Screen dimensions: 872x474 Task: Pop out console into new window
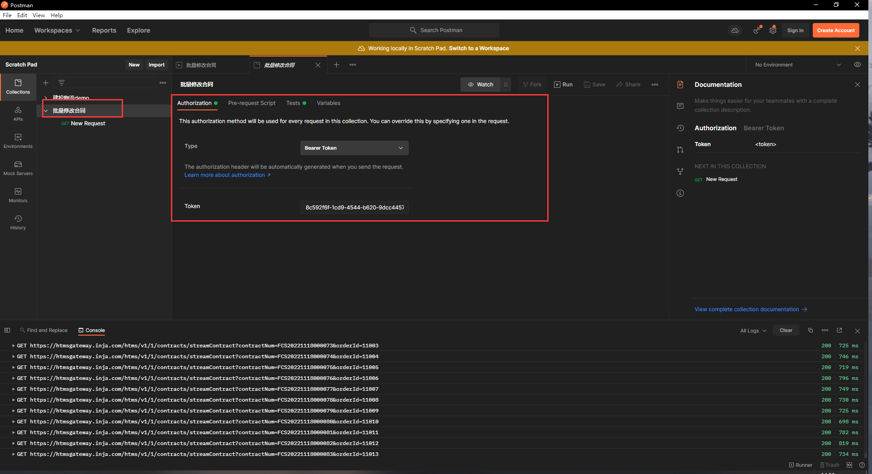pyautogui.click(x=839, y=330)
